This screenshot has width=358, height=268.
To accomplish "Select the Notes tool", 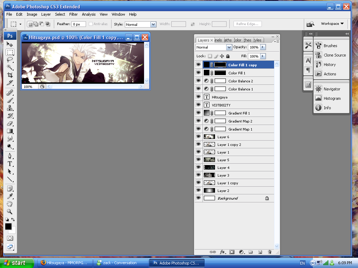I will click(10, 188).
